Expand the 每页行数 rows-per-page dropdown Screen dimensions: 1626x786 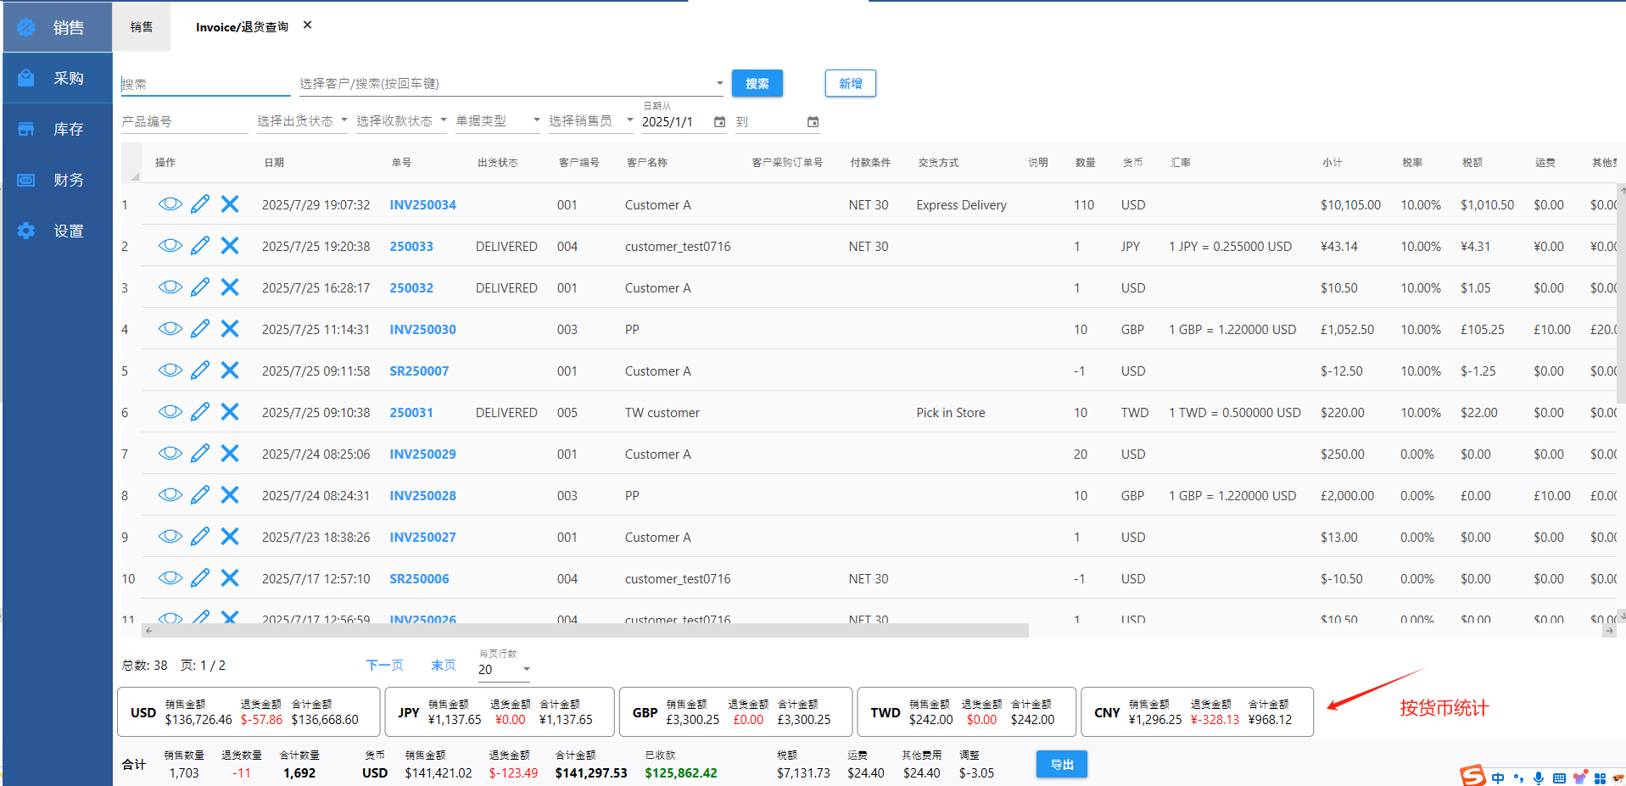pos(505,670)
